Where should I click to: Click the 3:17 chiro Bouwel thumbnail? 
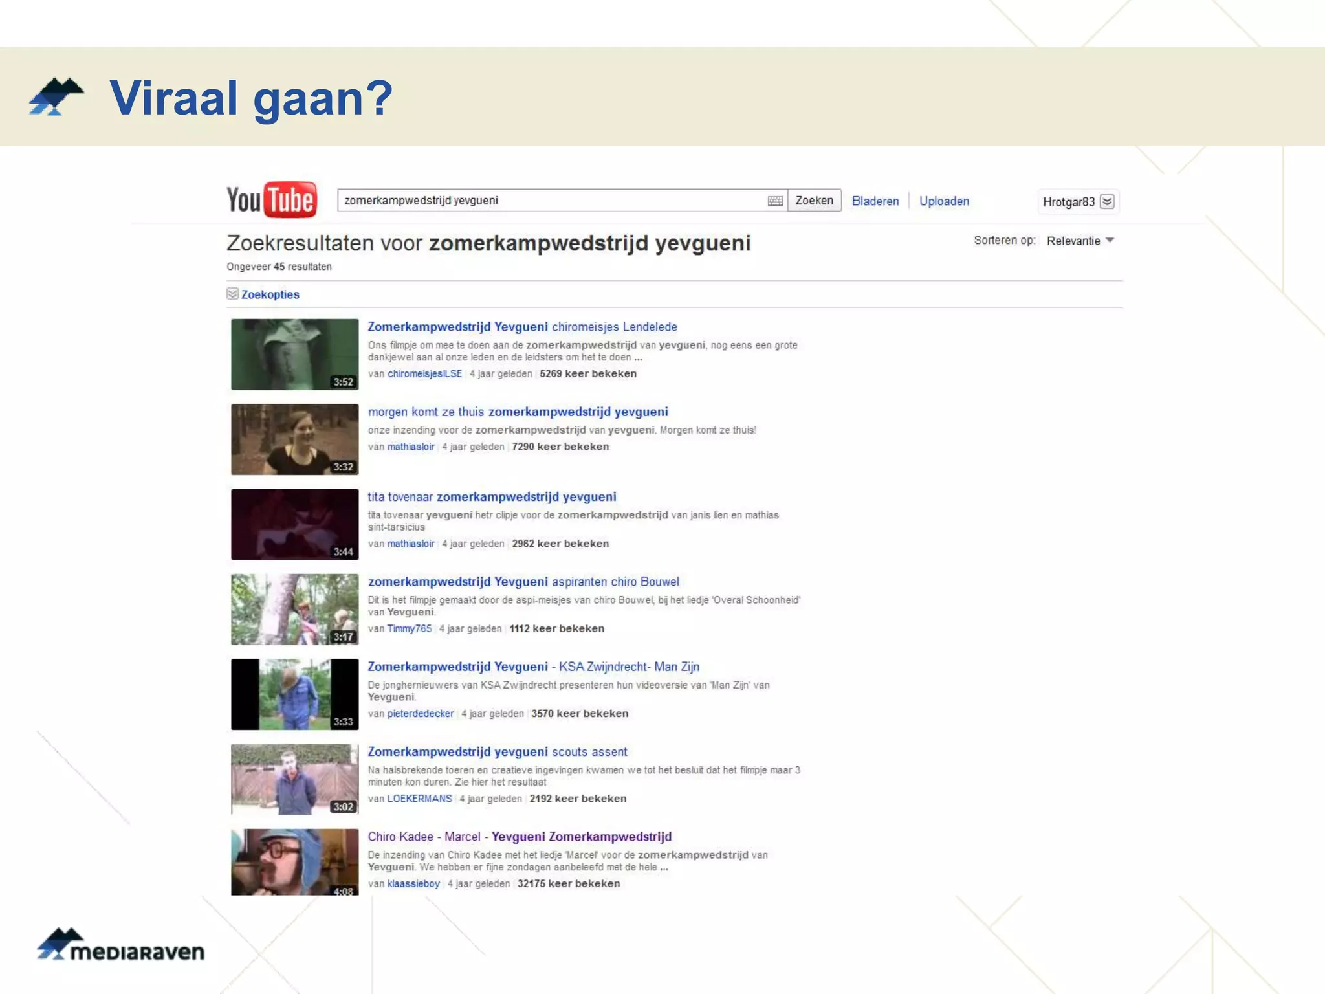294,609
